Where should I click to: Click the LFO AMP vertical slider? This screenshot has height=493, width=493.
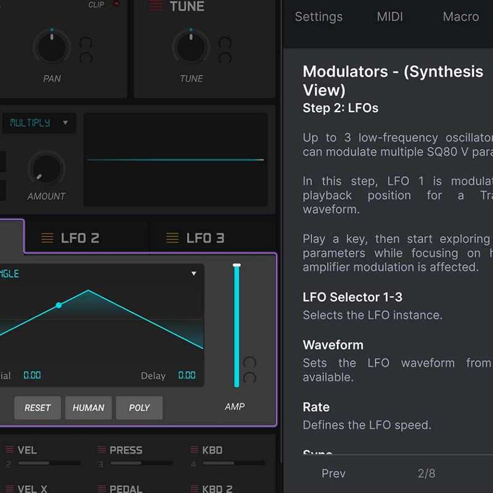click(236, 325)
